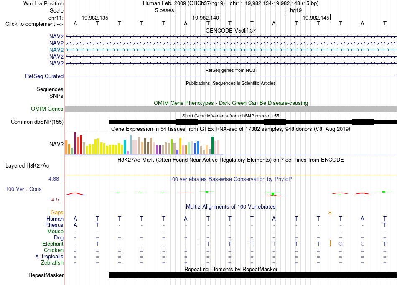Click 'Multiz Alignments of 100 Vertebrates' title
Image resolution: width=397 pixels, height=285 pixels.
231,206
